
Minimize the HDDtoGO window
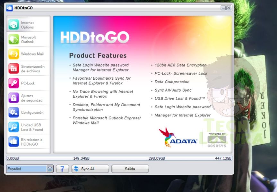click(223, 8)
